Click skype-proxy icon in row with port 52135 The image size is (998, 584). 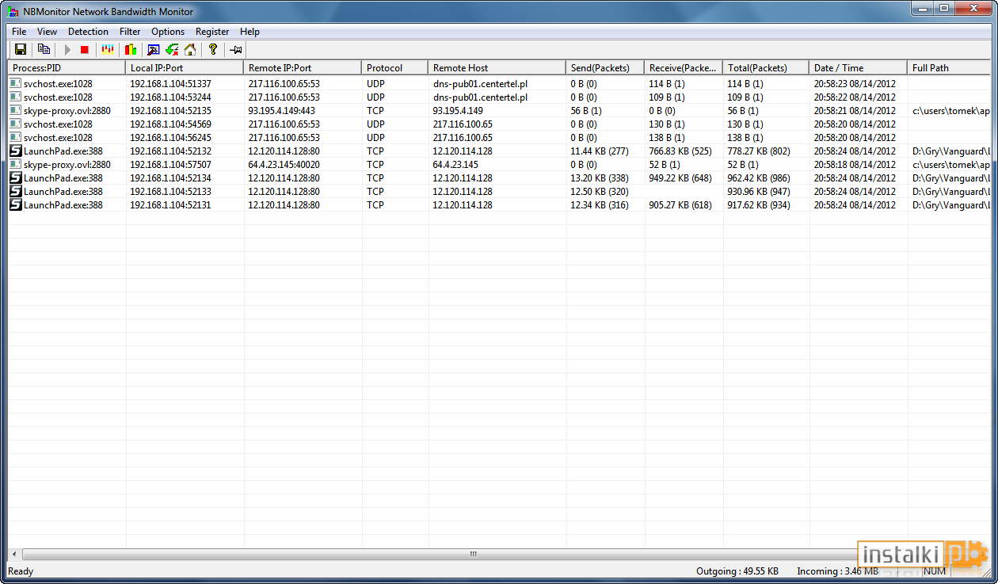click(x=16, y=110)
